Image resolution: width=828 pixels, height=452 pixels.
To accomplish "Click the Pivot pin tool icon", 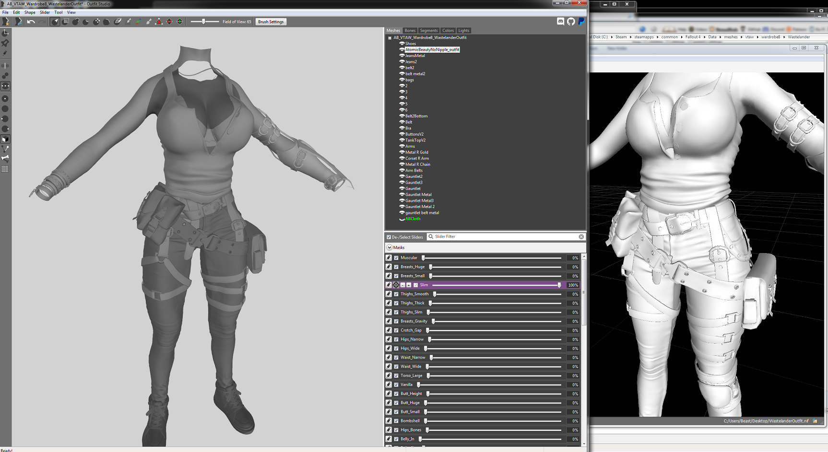I will point(5,43).
